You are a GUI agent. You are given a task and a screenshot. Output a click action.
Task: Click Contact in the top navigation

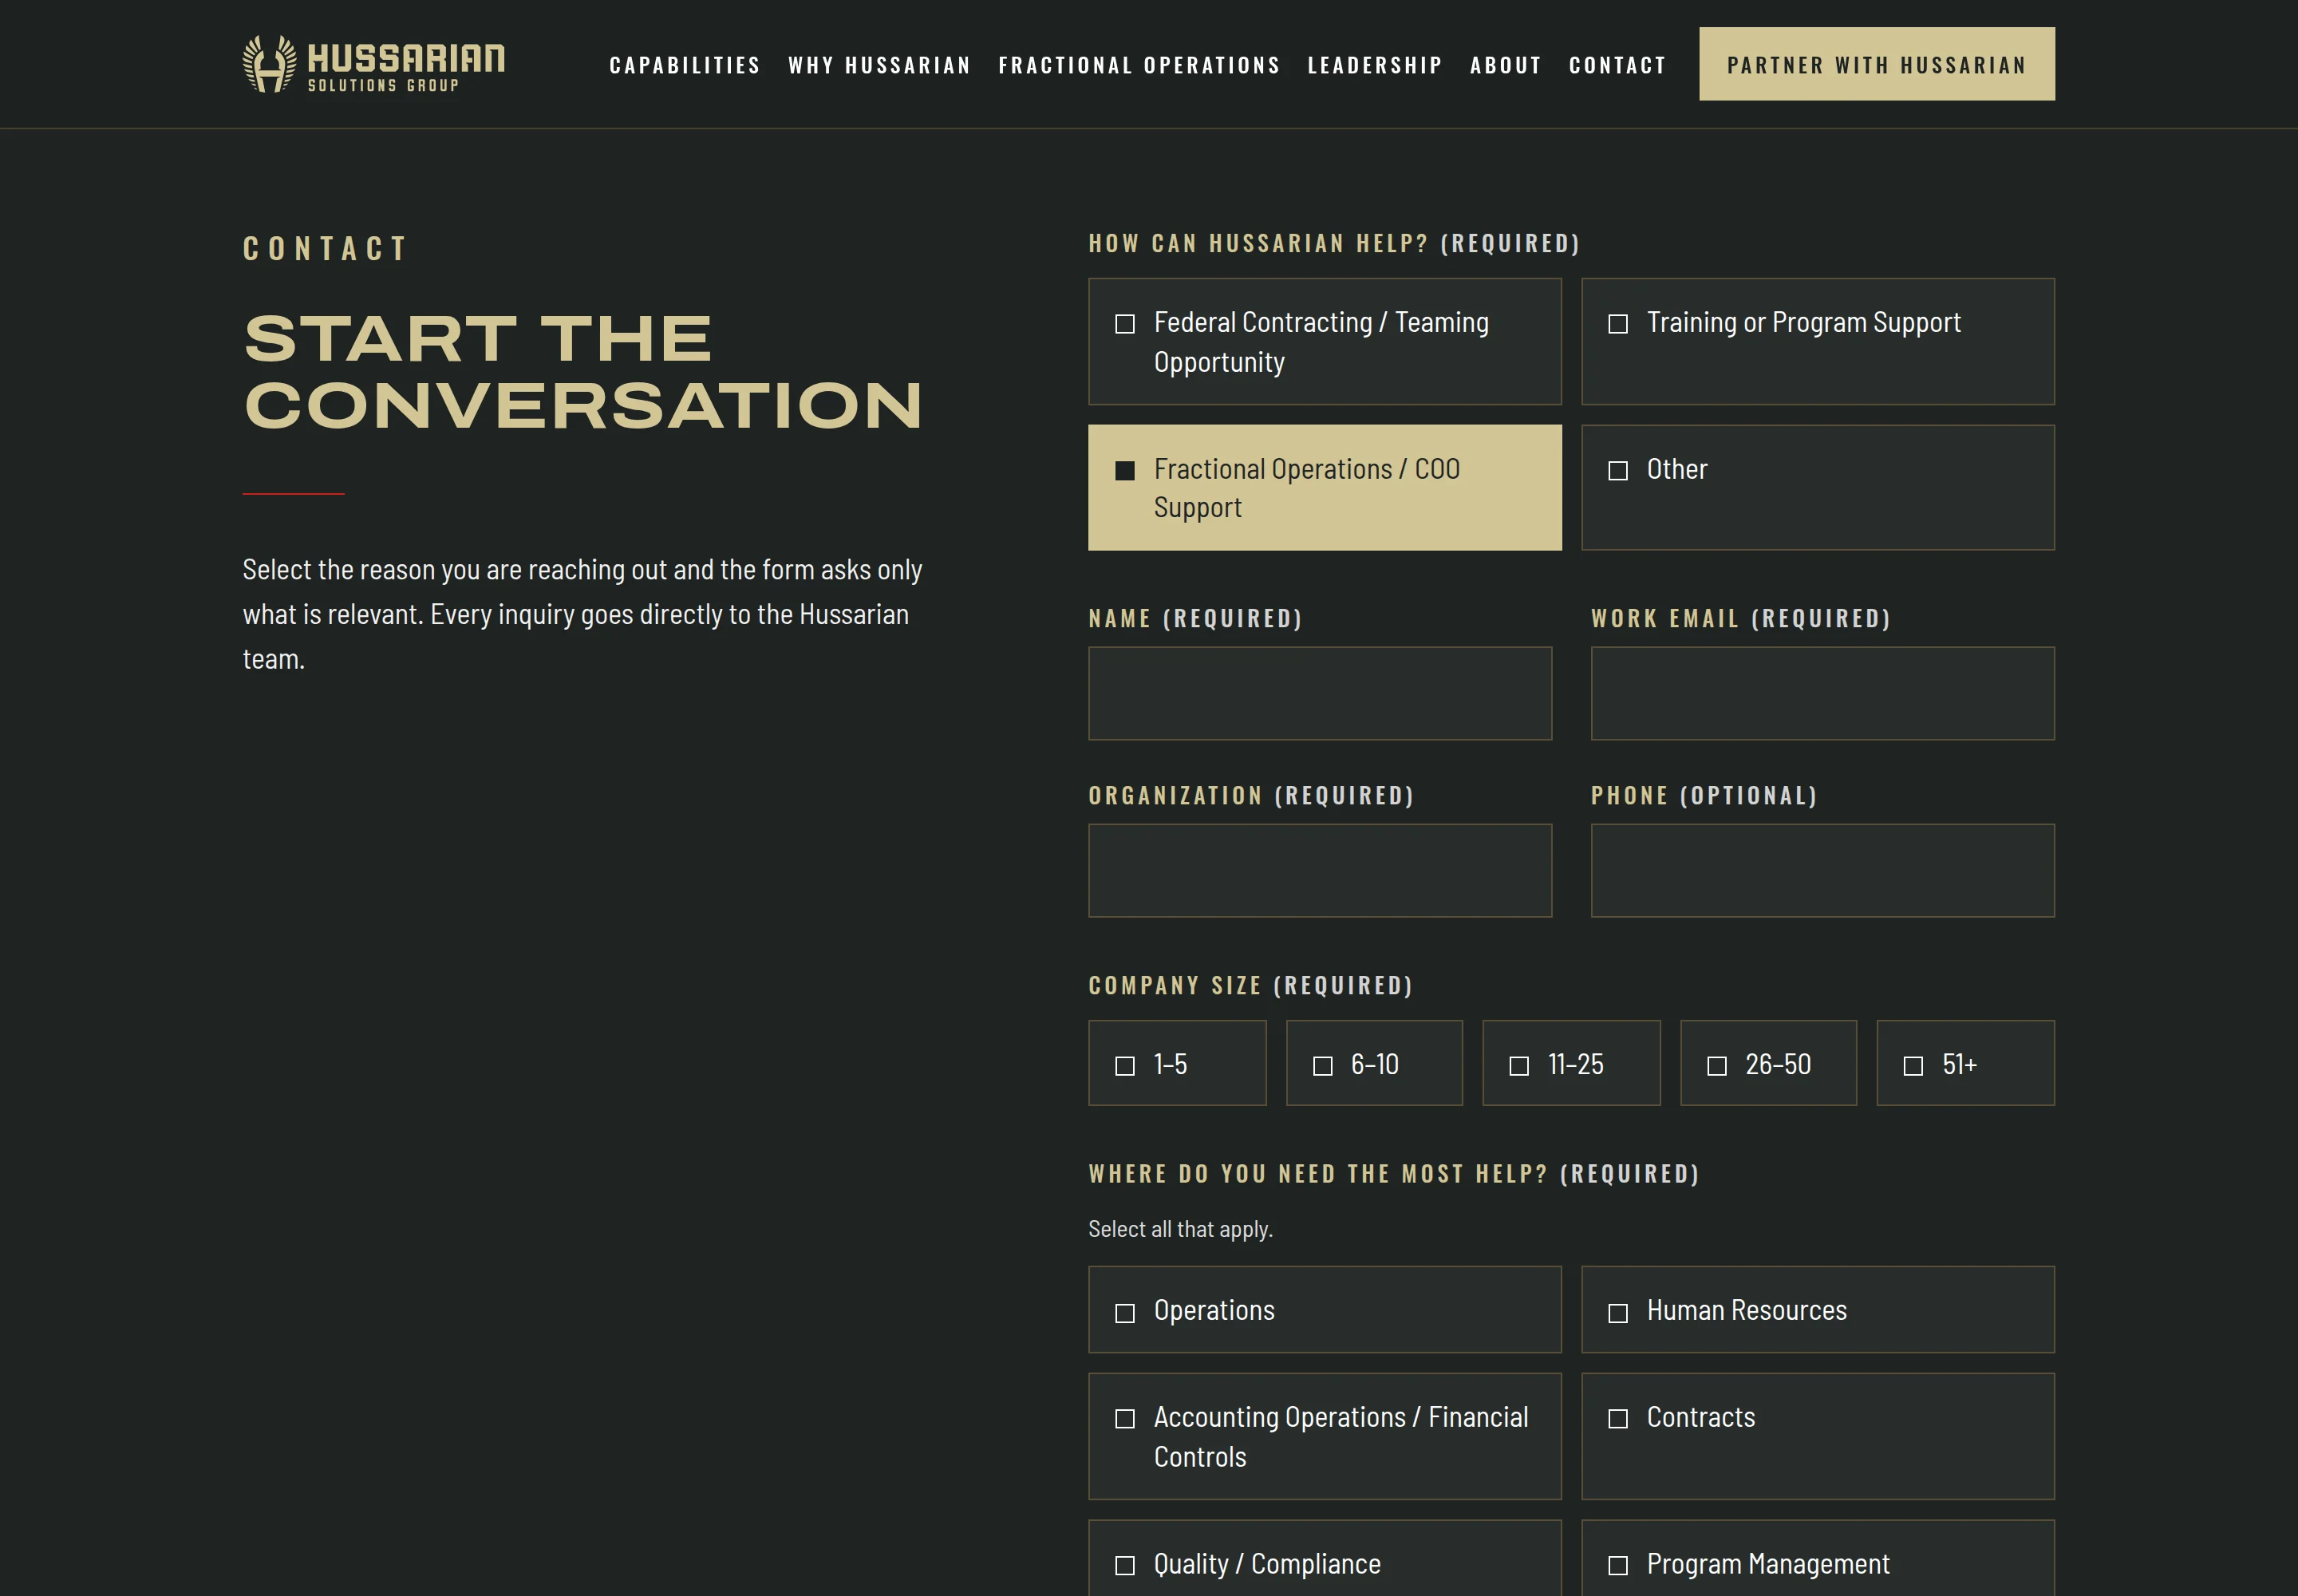(x=1617, y=65)
